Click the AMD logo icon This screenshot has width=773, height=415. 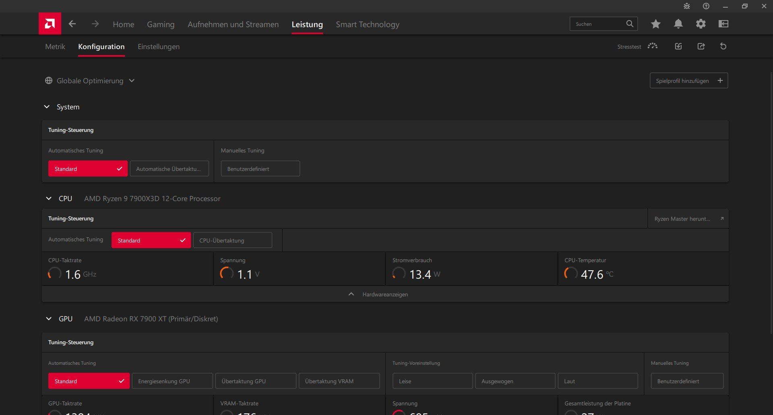pyautogui.click(x=50, y=23)
